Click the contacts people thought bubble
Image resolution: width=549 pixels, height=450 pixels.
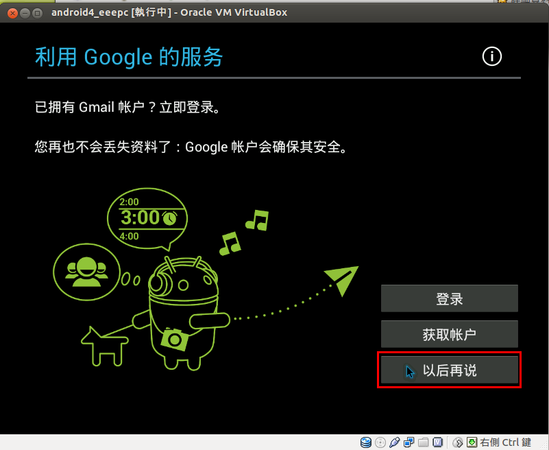[87, 272]
